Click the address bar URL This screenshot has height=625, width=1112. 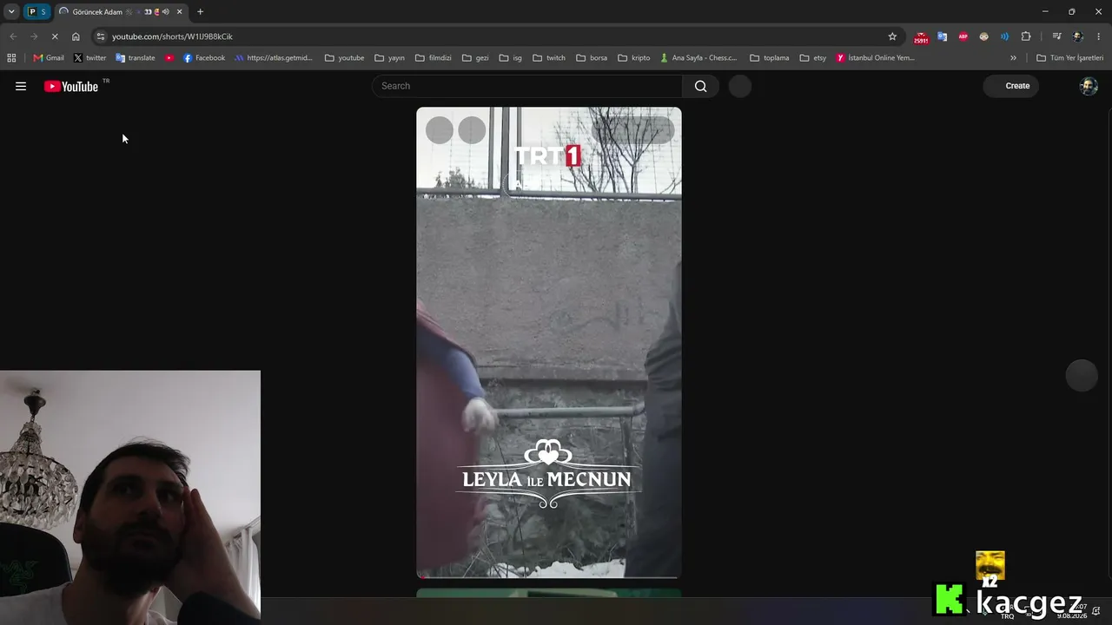point(172,36)
